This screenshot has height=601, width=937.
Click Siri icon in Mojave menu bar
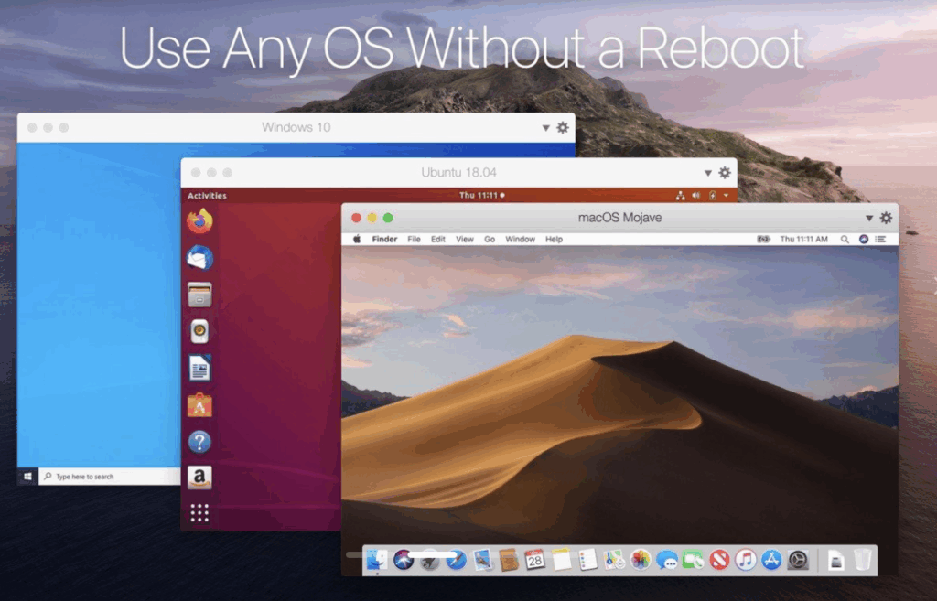tap(864, 239)
